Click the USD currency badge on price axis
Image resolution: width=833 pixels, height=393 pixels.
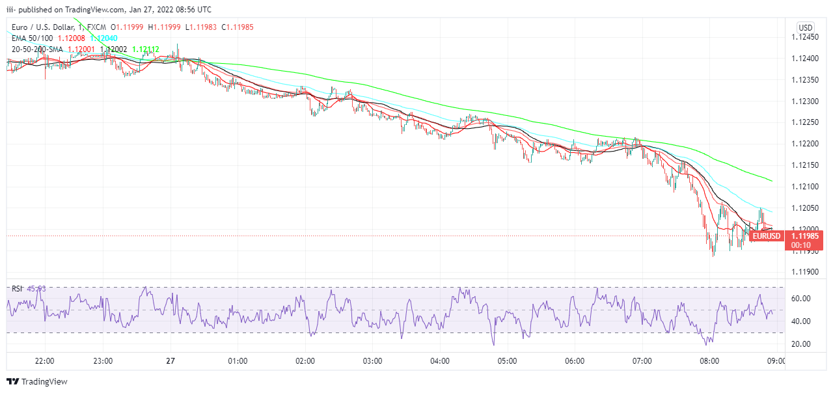pyautogui.click(x=806, y=27)
